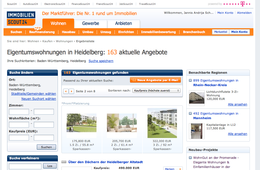Click the NEU badge beside Altstadt listing
Image resolution: width=260 pixels, height=170 pixels.
coord(64,162)
